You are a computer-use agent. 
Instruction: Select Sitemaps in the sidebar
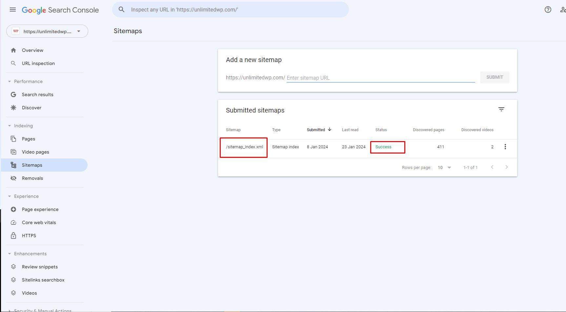click(44, 165)
